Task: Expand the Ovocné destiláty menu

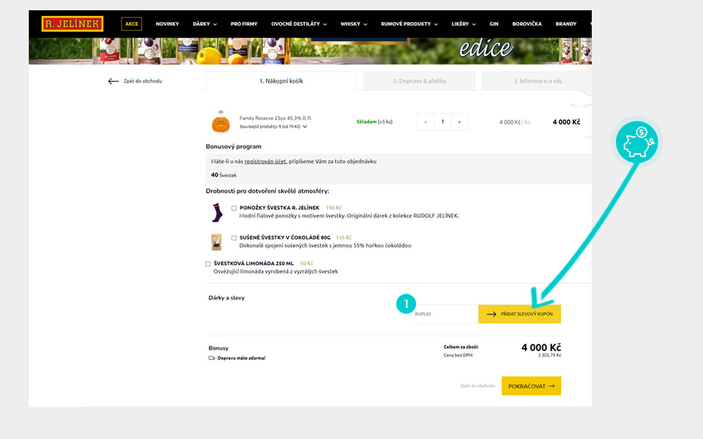Action: (x=298, y=24)
